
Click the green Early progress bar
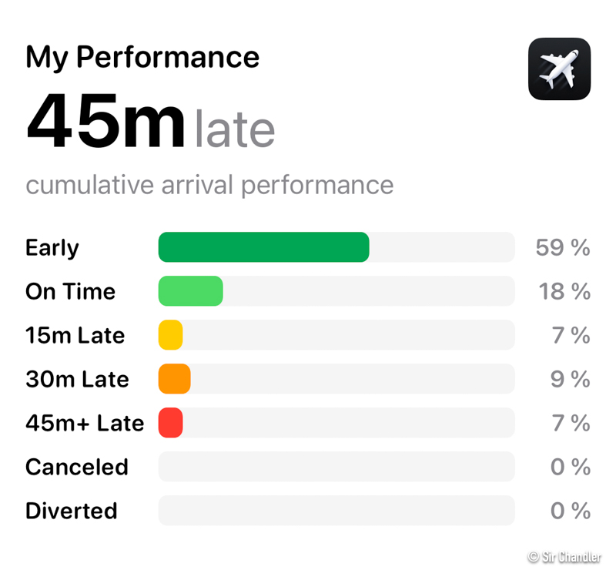(263, 247)
